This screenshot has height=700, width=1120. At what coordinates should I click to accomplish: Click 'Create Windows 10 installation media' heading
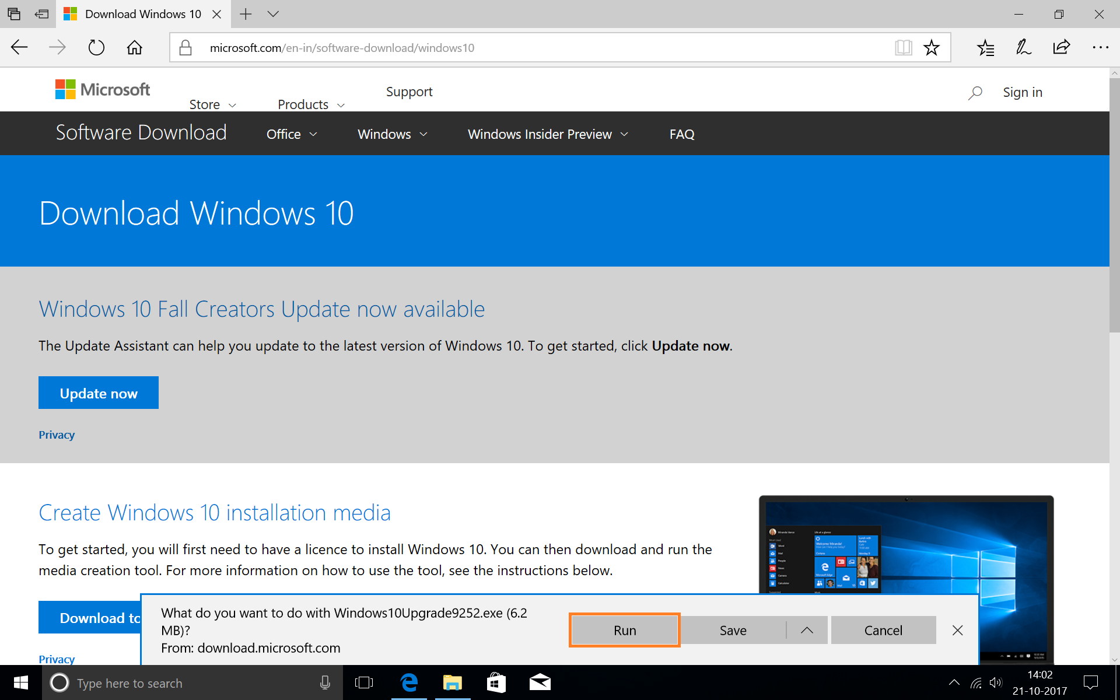[215, 512]
